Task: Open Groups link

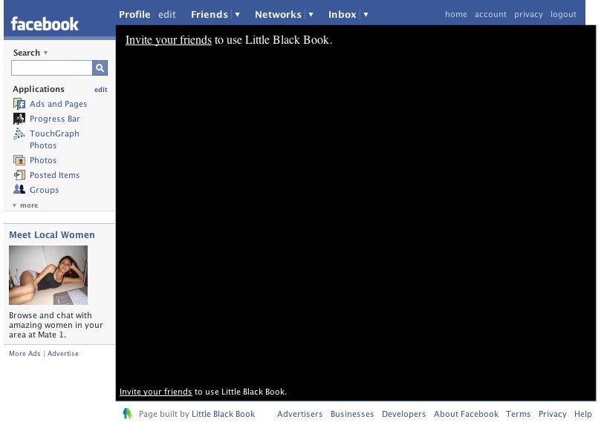Action: click(45, 190)
